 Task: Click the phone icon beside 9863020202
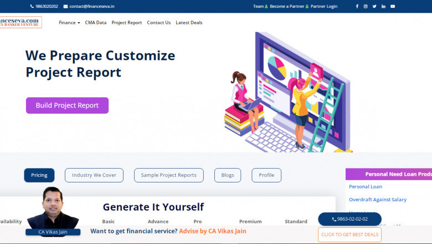[32, 7]
